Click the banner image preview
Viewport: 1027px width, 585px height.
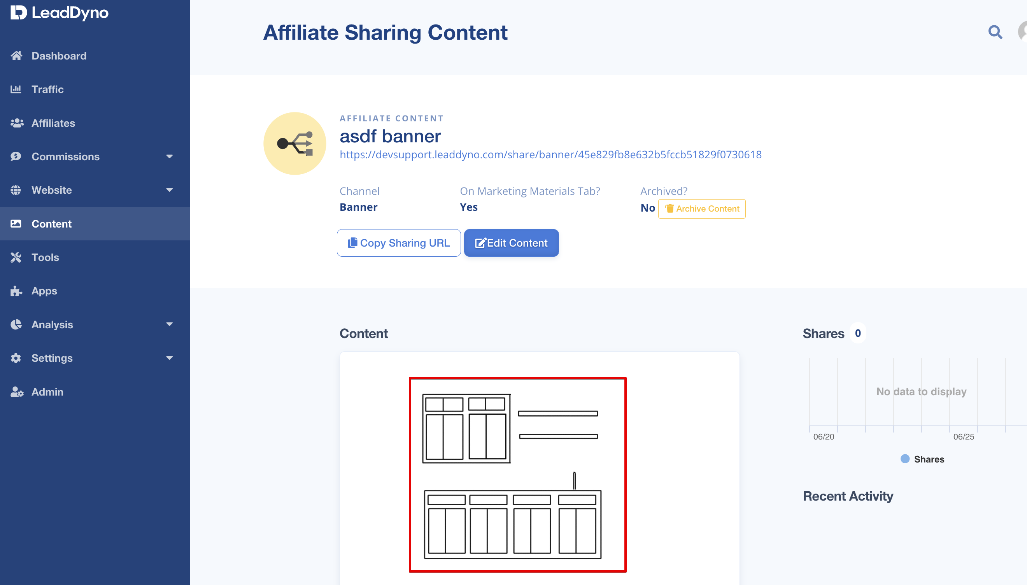(517, 475)
